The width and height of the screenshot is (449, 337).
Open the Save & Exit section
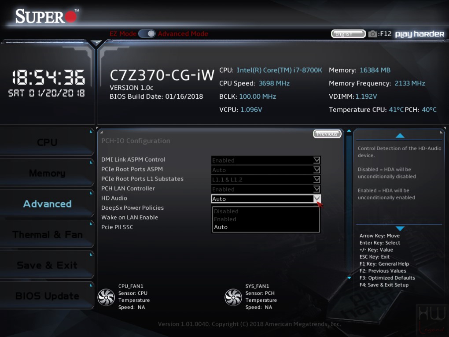(47, 265)
